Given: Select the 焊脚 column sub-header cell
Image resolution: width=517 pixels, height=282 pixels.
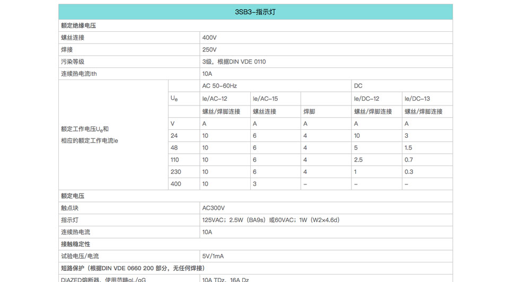Looking at the screenshot, I should pyautogui.click(x=309, y=112).
